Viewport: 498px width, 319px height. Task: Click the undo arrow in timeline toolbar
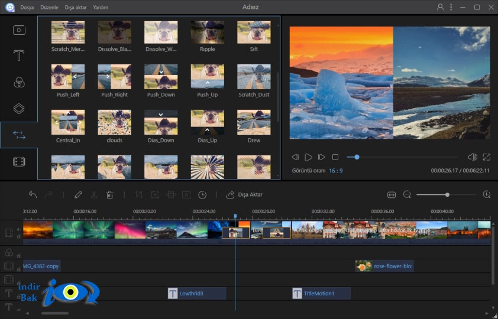(33, 194)
